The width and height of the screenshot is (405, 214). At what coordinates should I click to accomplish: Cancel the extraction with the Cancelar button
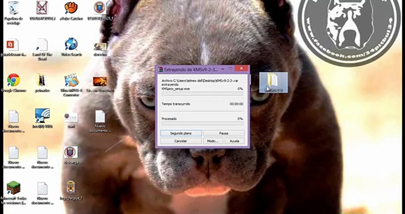pos(181,141)
